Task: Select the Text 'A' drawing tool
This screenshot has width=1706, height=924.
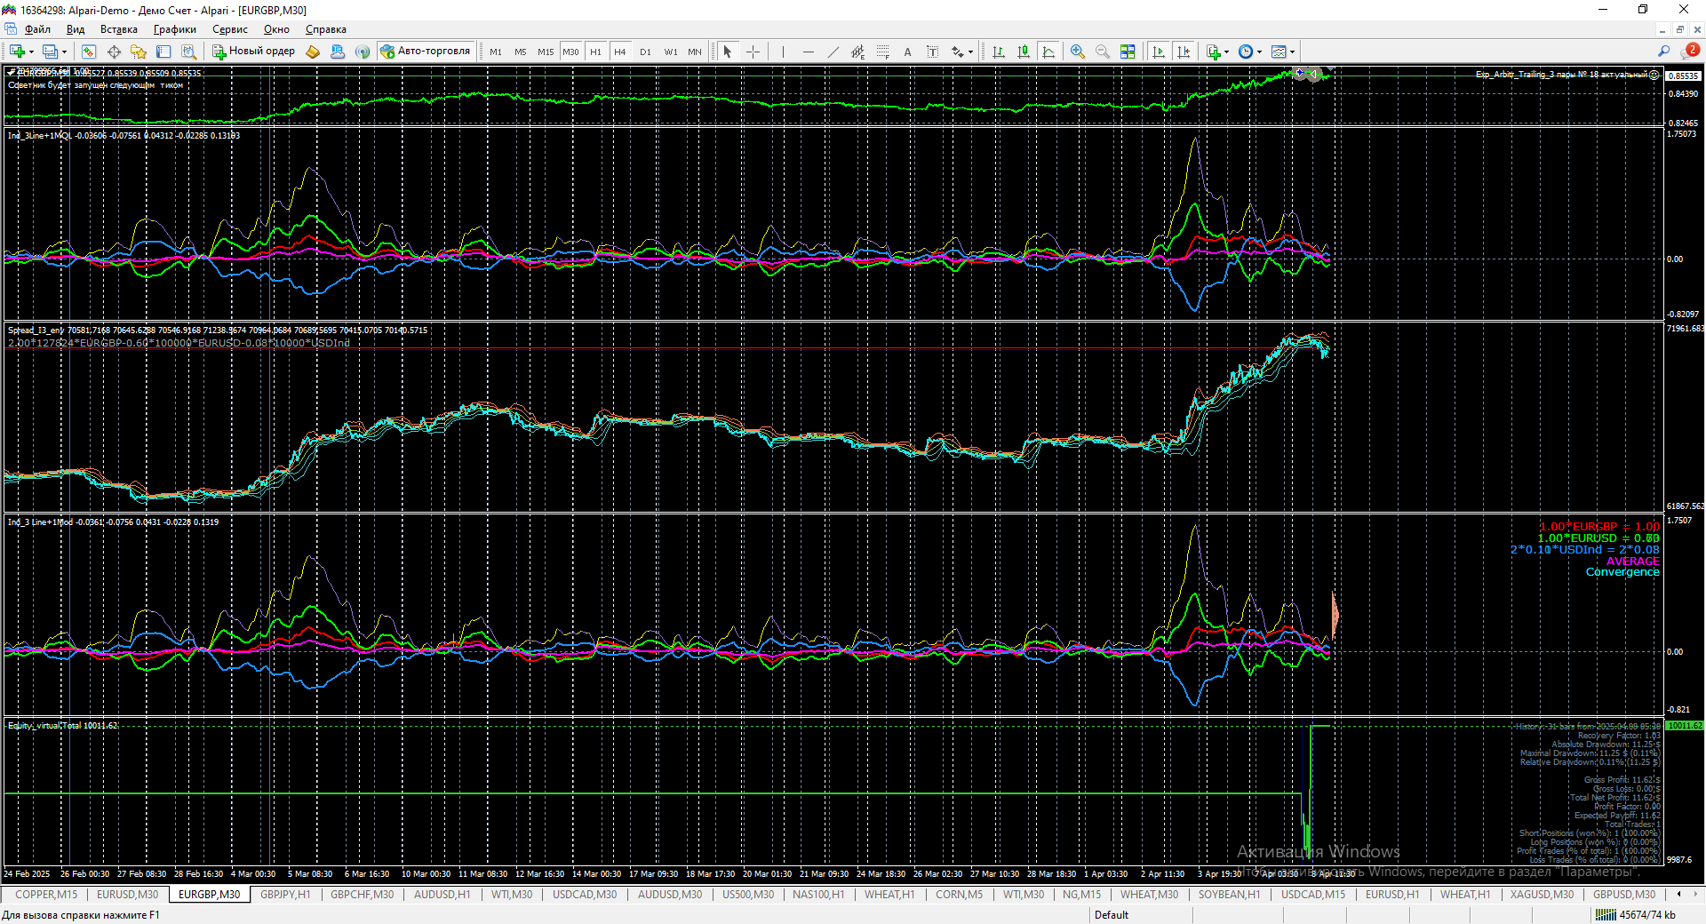Action: (907, 52)
